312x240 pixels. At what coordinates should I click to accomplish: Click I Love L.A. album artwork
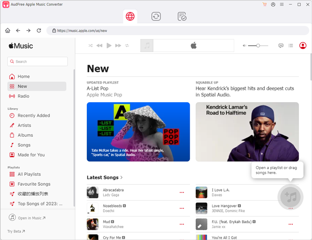pos(202,192)
